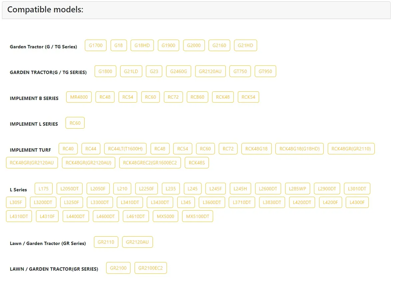Image resolution: width=393 pixels, height=288 pixels.
Task: Select the GR2110 lawn tractor tag
Action: (x=106, y=242)
